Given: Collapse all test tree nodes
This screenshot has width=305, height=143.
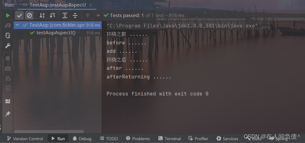Looking at the screenshot, I should pos(75,15).
